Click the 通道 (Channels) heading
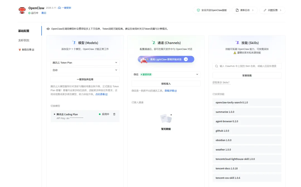This screenshot has height=187, width=301. [169, 43]
